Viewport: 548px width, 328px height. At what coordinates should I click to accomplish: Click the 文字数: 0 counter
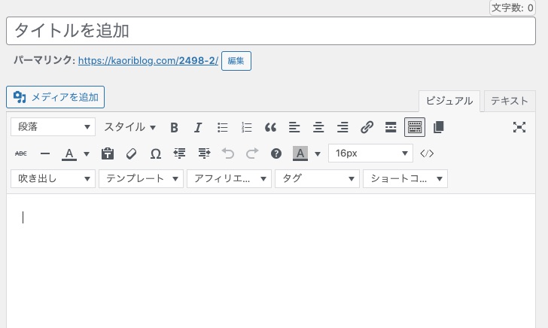[x=513, y=8]
